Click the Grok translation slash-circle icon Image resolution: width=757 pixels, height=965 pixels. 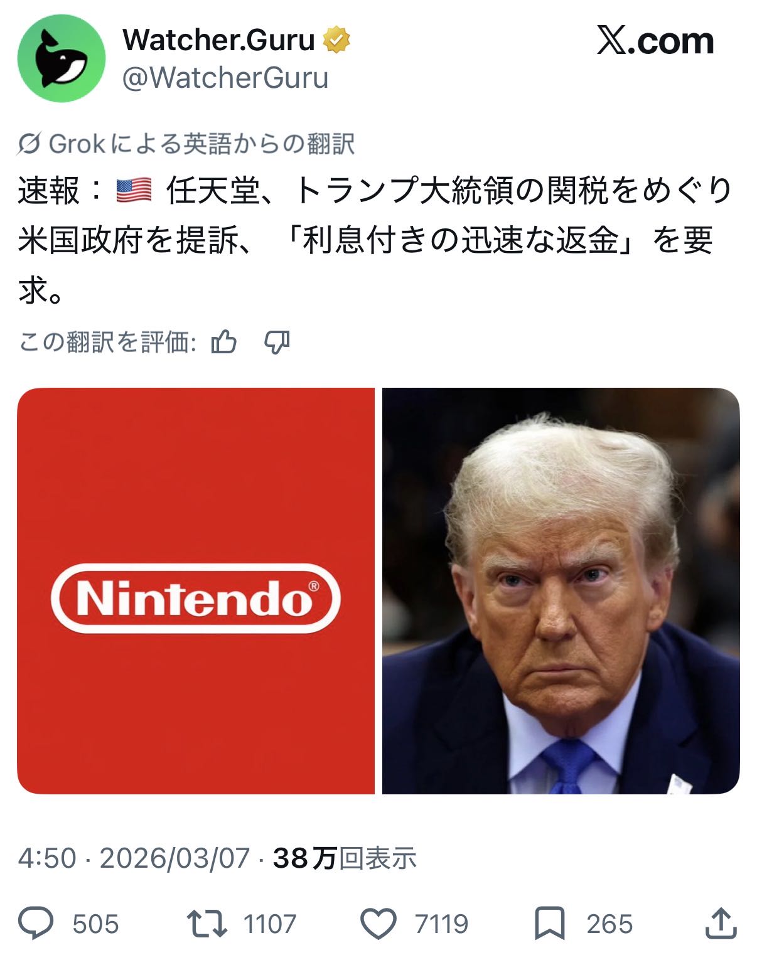[30, 144]
